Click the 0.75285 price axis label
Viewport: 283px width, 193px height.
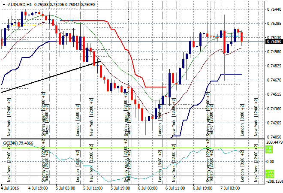point(274,23)
